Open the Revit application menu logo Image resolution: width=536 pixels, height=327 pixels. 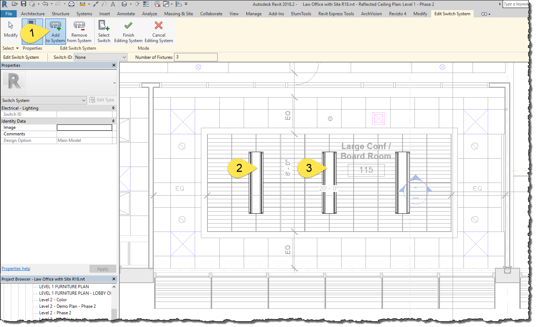pyautogui.click(x=5, y=4)
